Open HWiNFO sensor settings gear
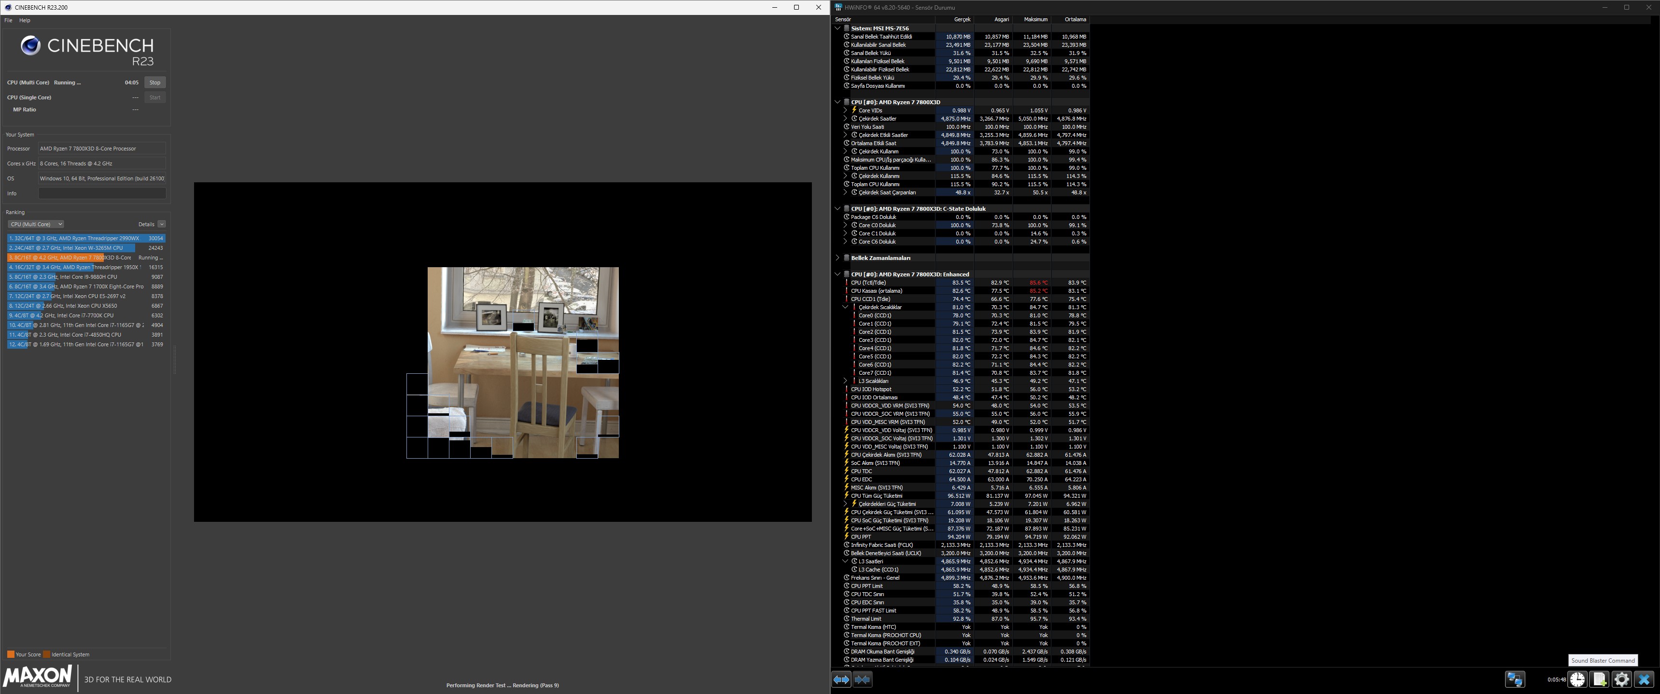Viewport: 1660px width, 694px height. tap(1622, 679)
